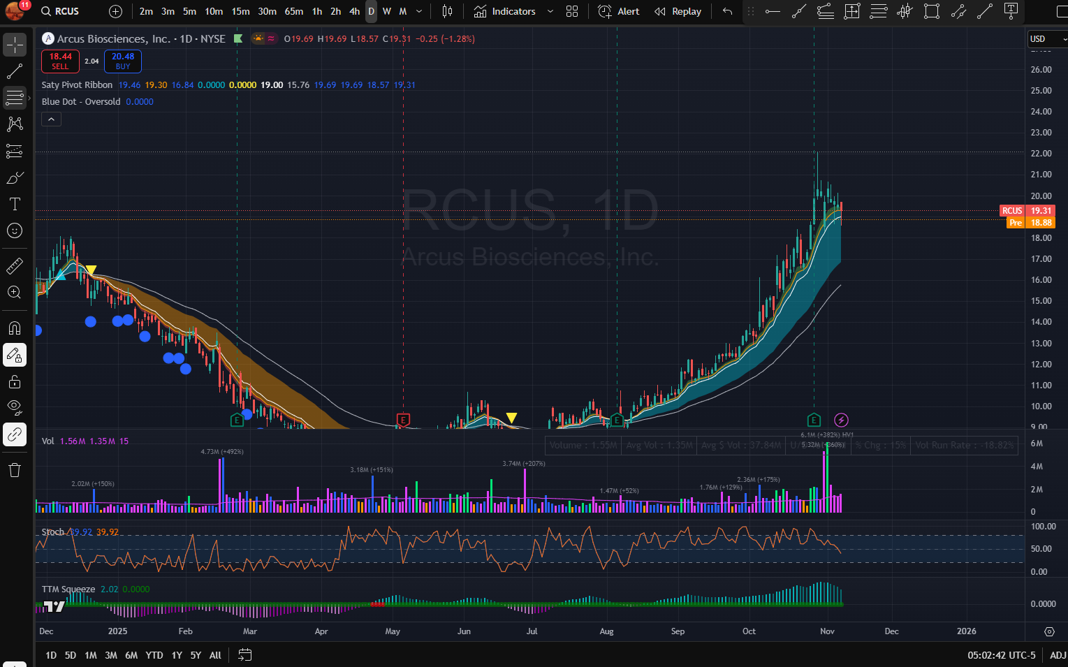Select the monthly M timeframe
Screen dimensions: 1068x667
(x=403, y=11)
